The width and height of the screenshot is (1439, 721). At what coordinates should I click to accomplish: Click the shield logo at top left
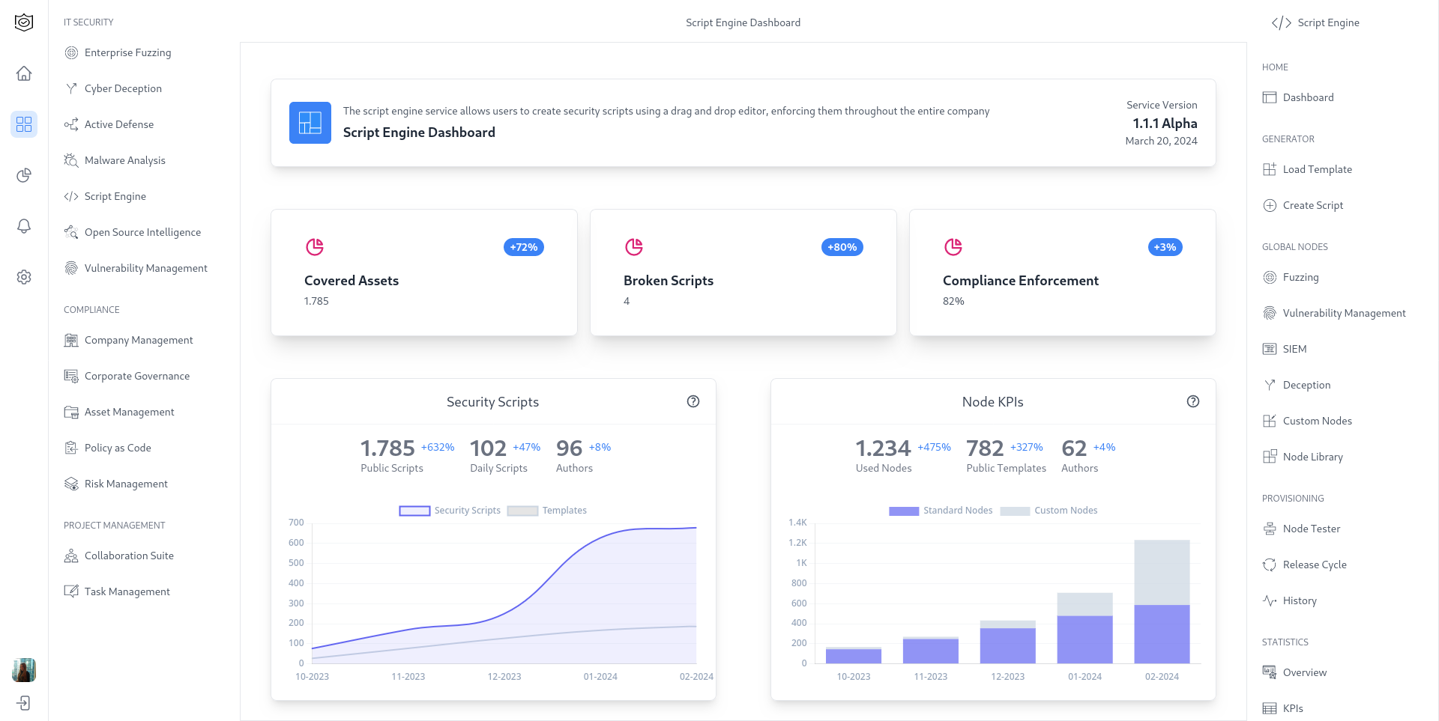click(24, 22)
